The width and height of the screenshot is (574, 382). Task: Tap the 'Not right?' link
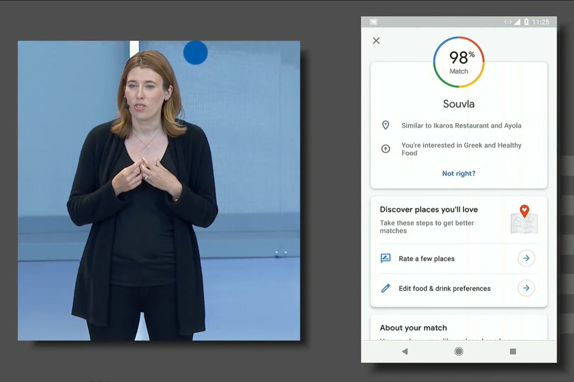pyautogui.click(x=458, y=173)
